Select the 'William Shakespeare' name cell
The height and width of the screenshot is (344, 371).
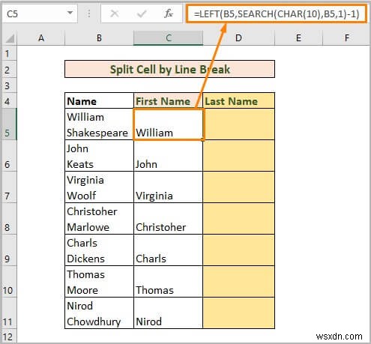99,124
